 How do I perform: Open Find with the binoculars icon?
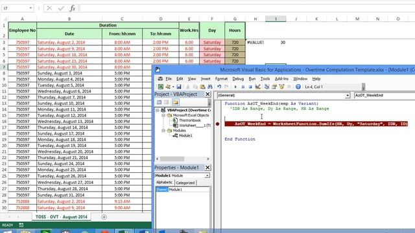pyautogui.click(x=210, y=87)
